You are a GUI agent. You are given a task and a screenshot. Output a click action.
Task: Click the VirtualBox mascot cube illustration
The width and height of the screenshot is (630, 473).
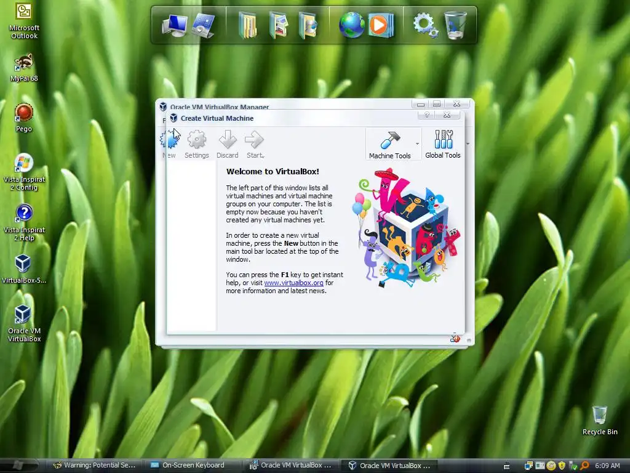[407, 228]
